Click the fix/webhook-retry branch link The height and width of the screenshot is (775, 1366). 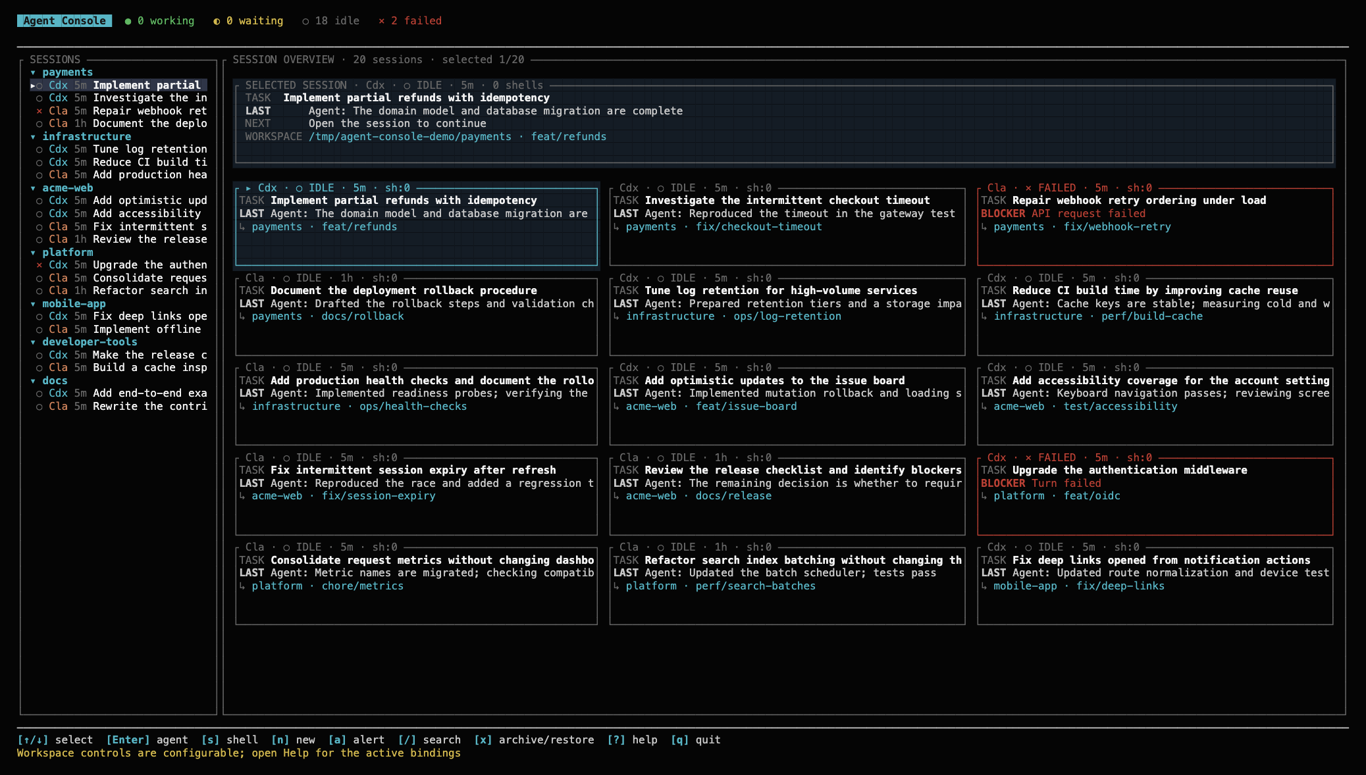(1117, 227)
